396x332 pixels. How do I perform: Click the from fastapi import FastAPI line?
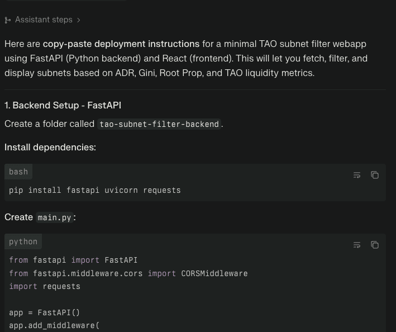coord(73,260)
